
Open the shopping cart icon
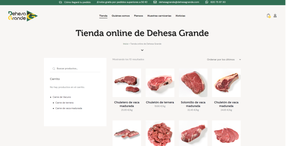pos(268,16)
